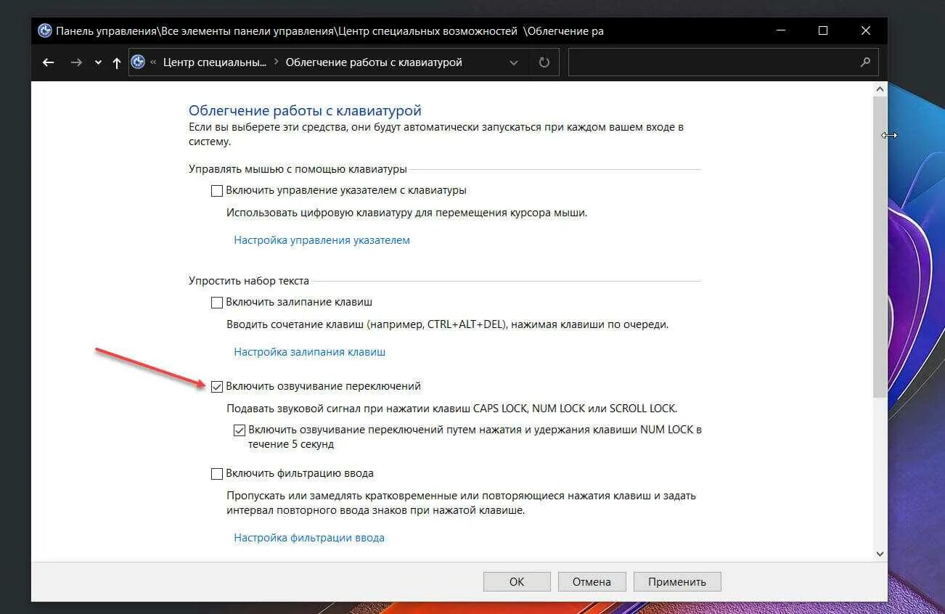Click text 'Пропускать или замедлять кратковременные' description
945x614 pixels.
[x=461, y=503]
